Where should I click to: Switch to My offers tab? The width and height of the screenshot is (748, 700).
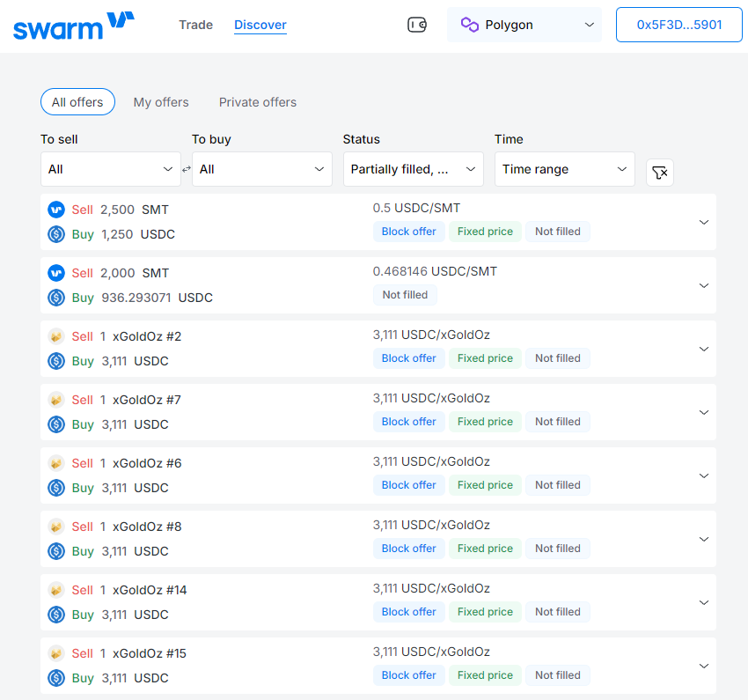coord(161,102)
